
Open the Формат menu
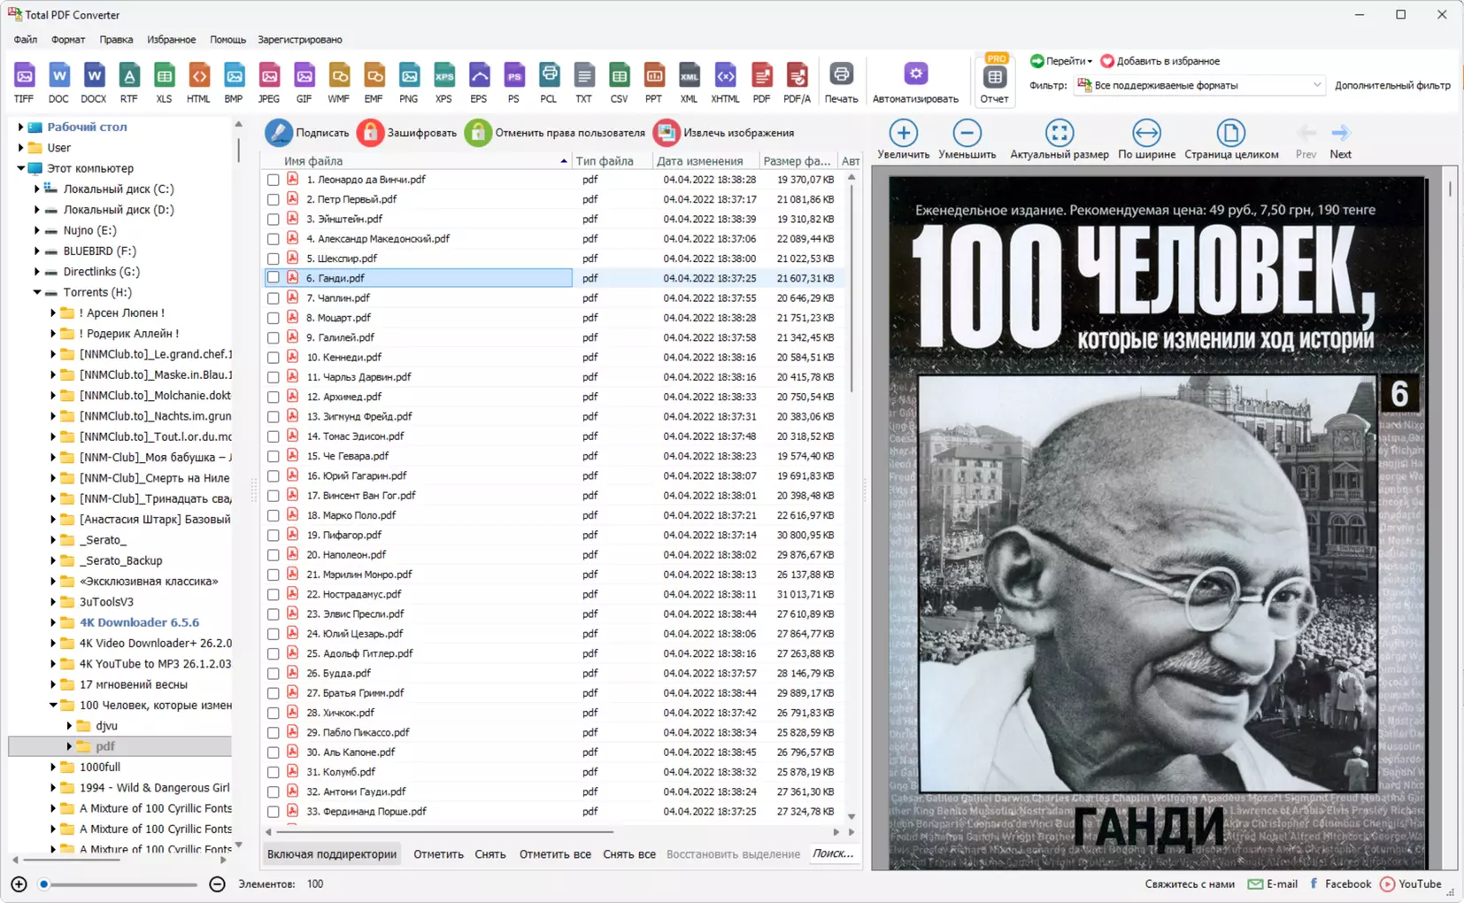(x=68, y=40)
